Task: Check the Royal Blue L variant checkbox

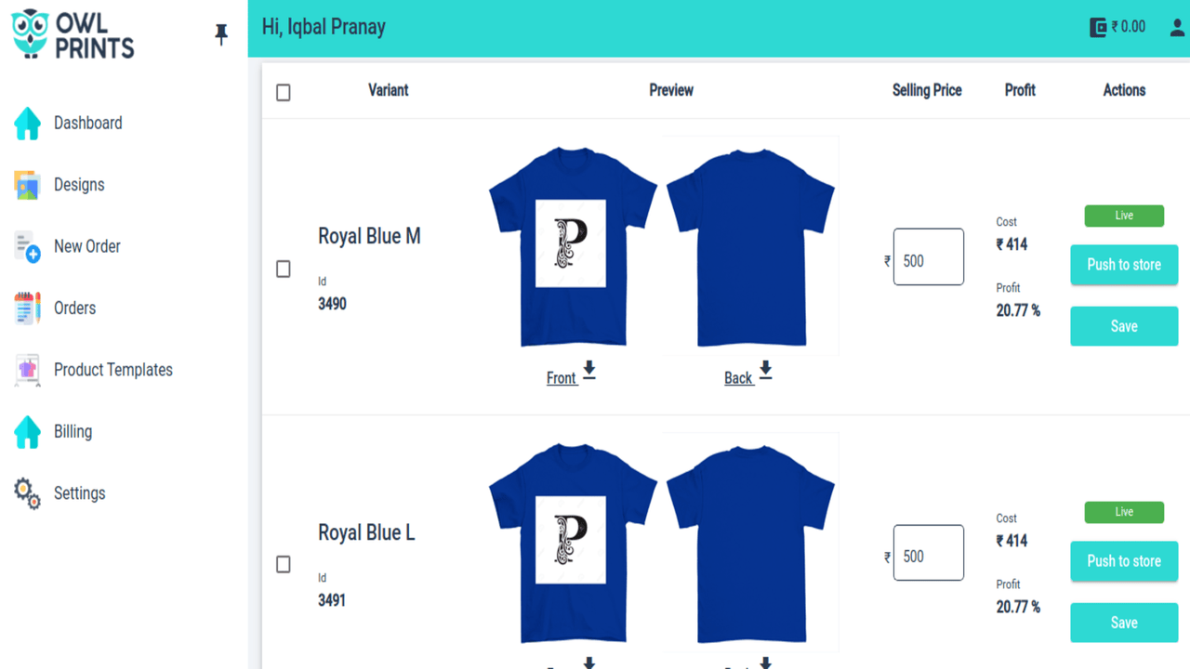Action: click(x=284, y=564)
